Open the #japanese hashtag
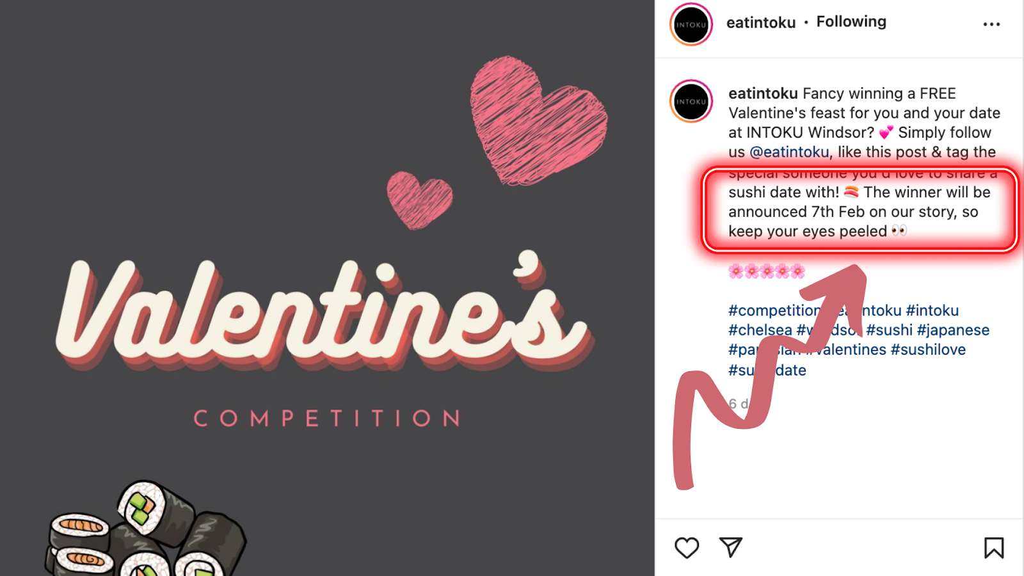Viewport: 1024px width, 576px height. coord(953,330)
